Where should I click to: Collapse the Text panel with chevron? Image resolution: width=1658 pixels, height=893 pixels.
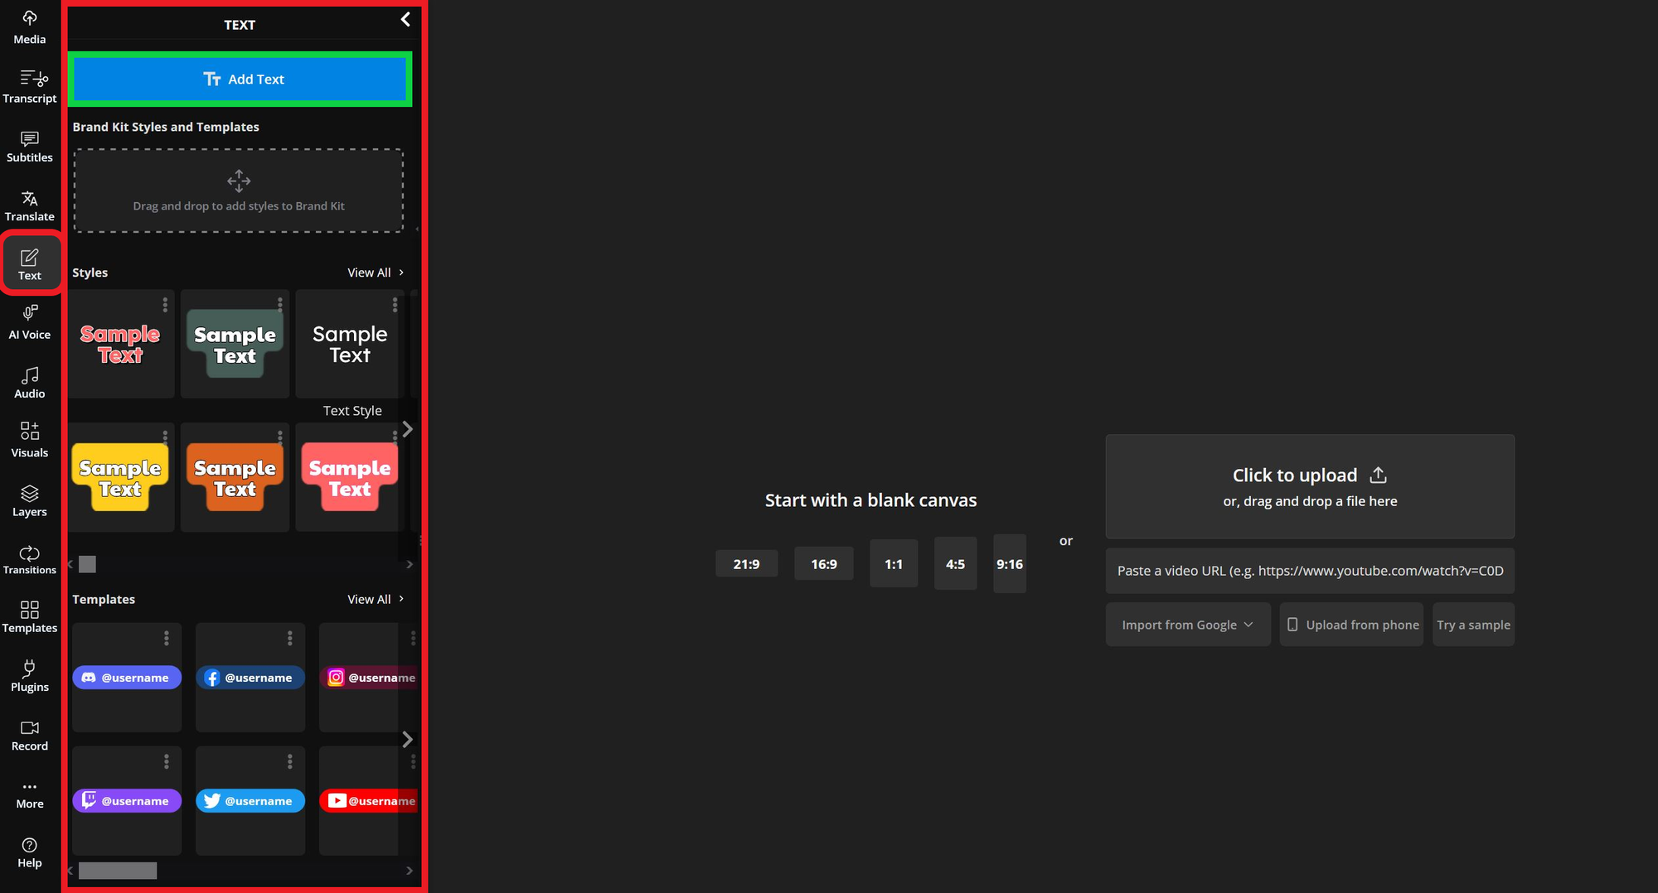pyautogui.click(x=405, y=20)
